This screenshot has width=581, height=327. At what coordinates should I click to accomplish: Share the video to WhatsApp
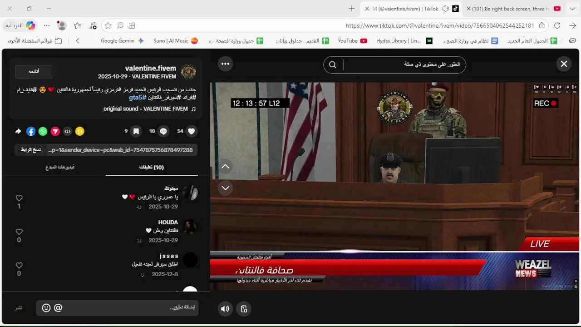[43, 131]
